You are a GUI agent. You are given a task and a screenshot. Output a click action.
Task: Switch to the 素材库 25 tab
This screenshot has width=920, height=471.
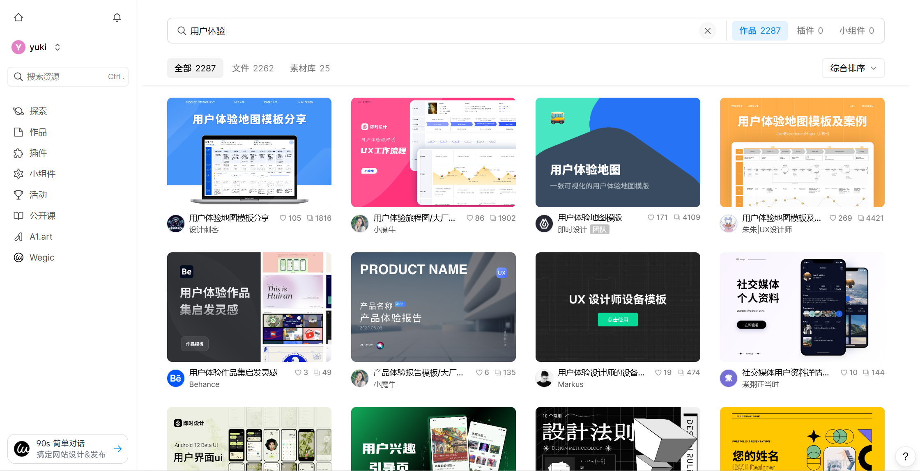(310, 68)
